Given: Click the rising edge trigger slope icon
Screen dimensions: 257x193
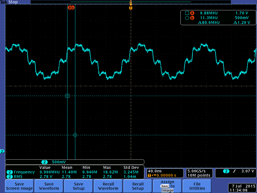Looking at the screenshot, I should [234, 171].
